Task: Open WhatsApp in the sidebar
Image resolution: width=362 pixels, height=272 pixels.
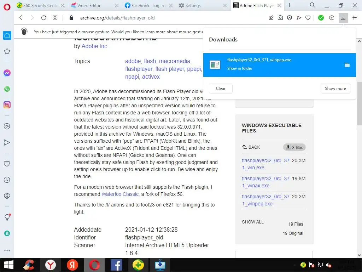Action: pyautogui.click(x=7, y=89)
